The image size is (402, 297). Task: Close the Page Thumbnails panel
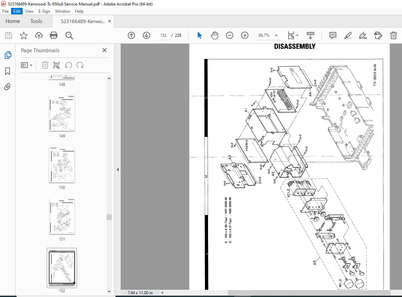pos(104,50)
